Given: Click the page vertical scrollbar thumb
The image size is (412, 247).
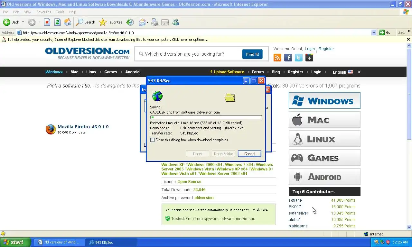Looking at the screenshot, I should point(409,94).
